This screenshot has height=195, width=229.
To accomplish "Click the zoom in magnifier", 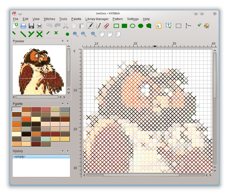I will point(76,34).
